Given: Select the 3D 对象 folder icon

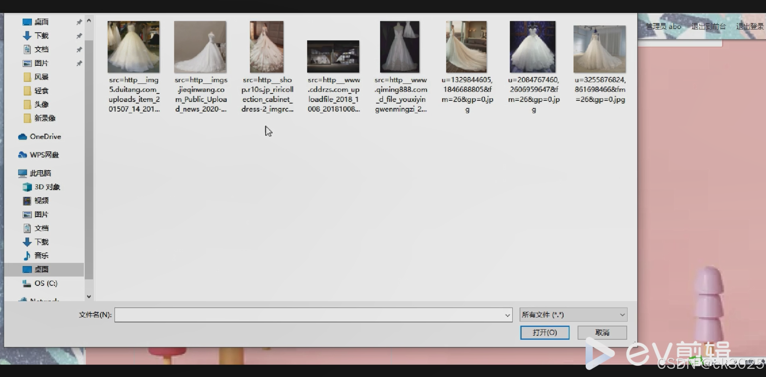Looking at the screenshot, I should tap(27, 187).
